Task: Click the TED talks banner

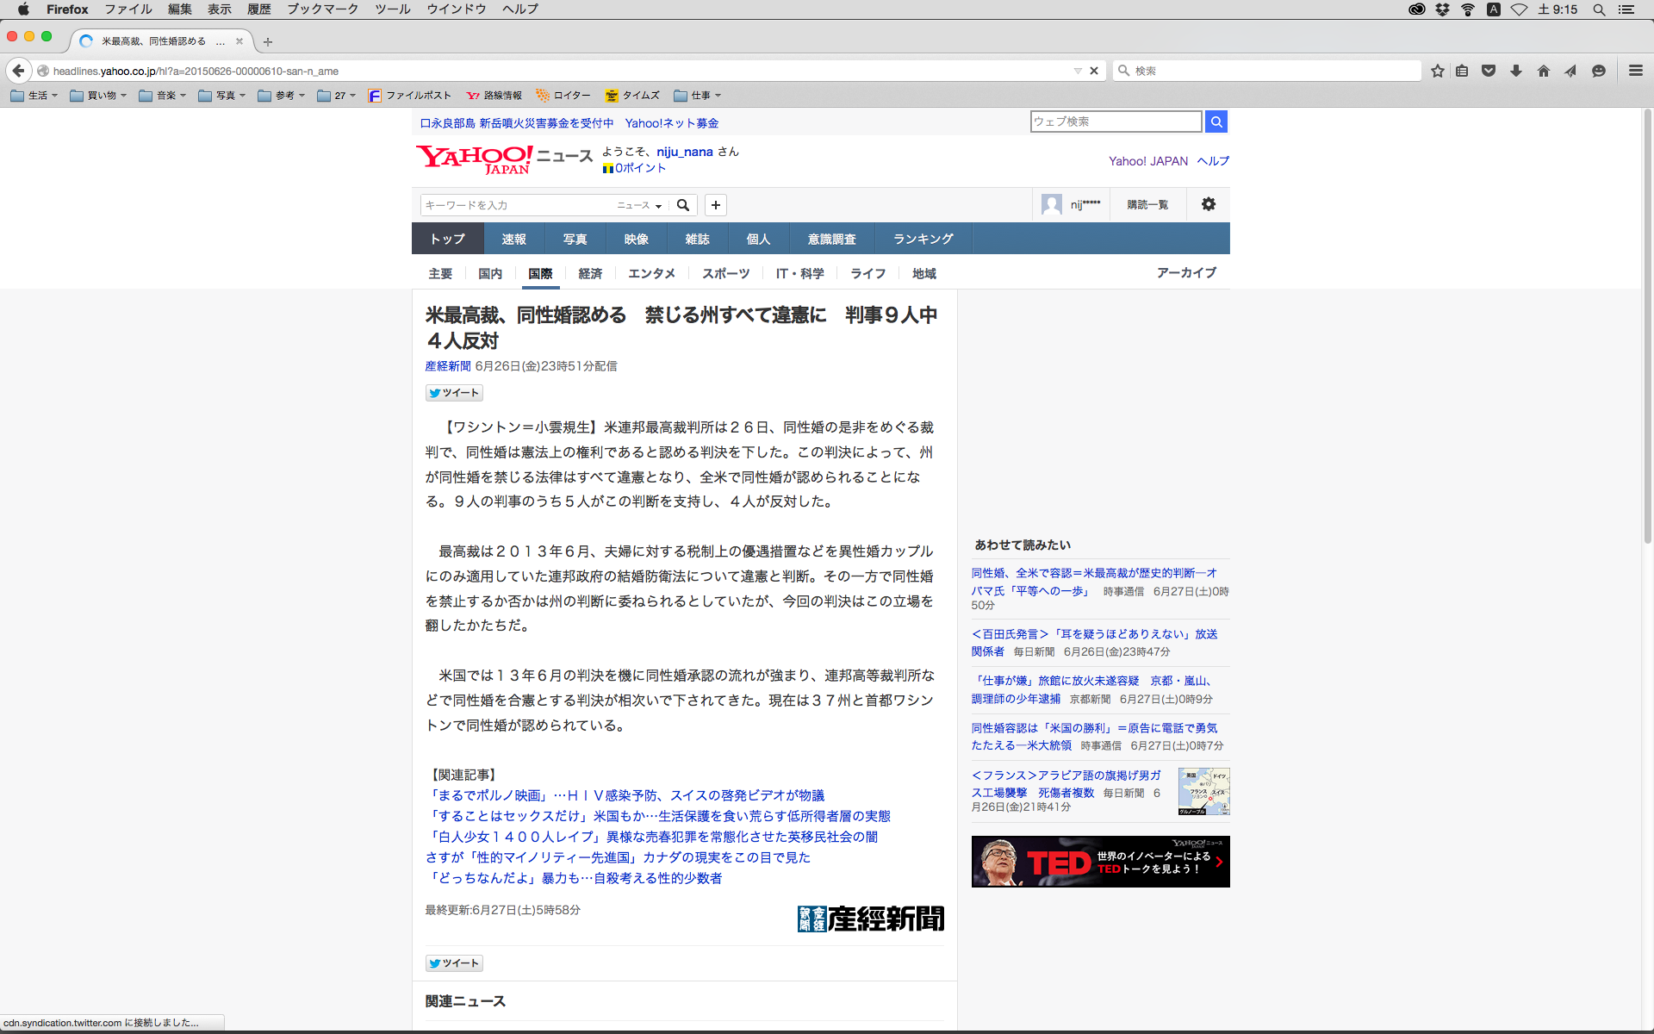Action: tap(1100, 862)
